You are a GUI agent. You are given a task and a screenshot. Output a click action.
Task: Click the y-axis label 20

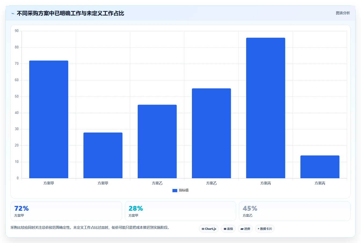[17, 145]
